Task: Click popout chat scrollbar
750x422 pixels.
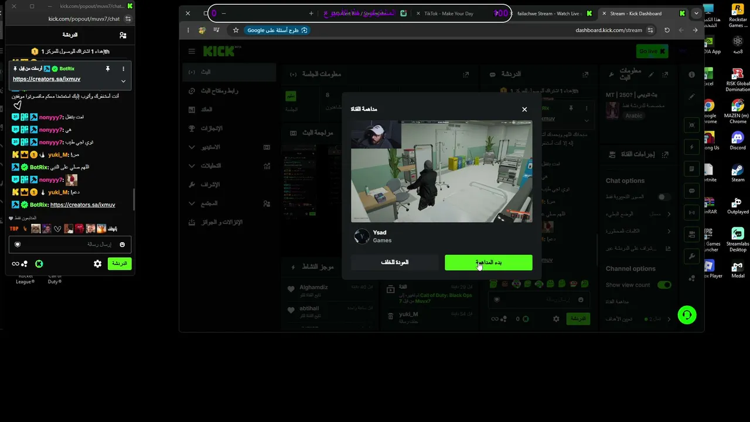Action: (134, 199)
